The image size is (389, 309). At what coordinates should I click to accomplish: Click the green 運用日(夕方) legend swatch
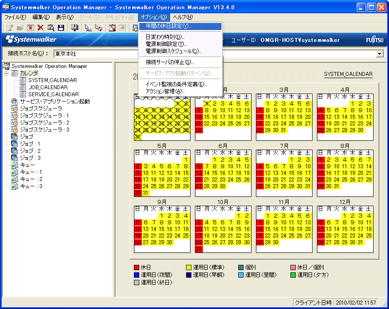pos(293,275)
